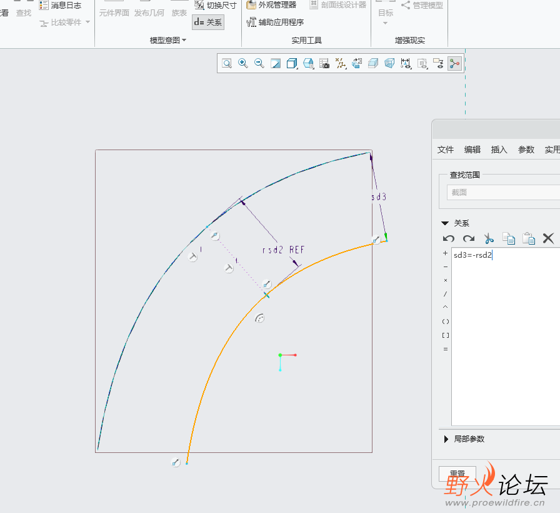The width and height of the screenshot is (560, 513).
Task: Click the Cut scissors icon
Action: click(489, 238)
